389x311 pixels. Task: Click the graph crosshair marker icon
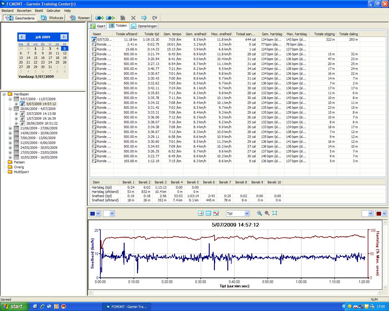[201, 214]
